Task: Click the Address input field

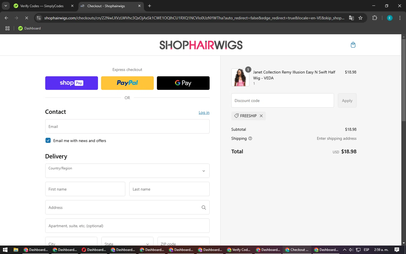Action: tap(127, 207)
